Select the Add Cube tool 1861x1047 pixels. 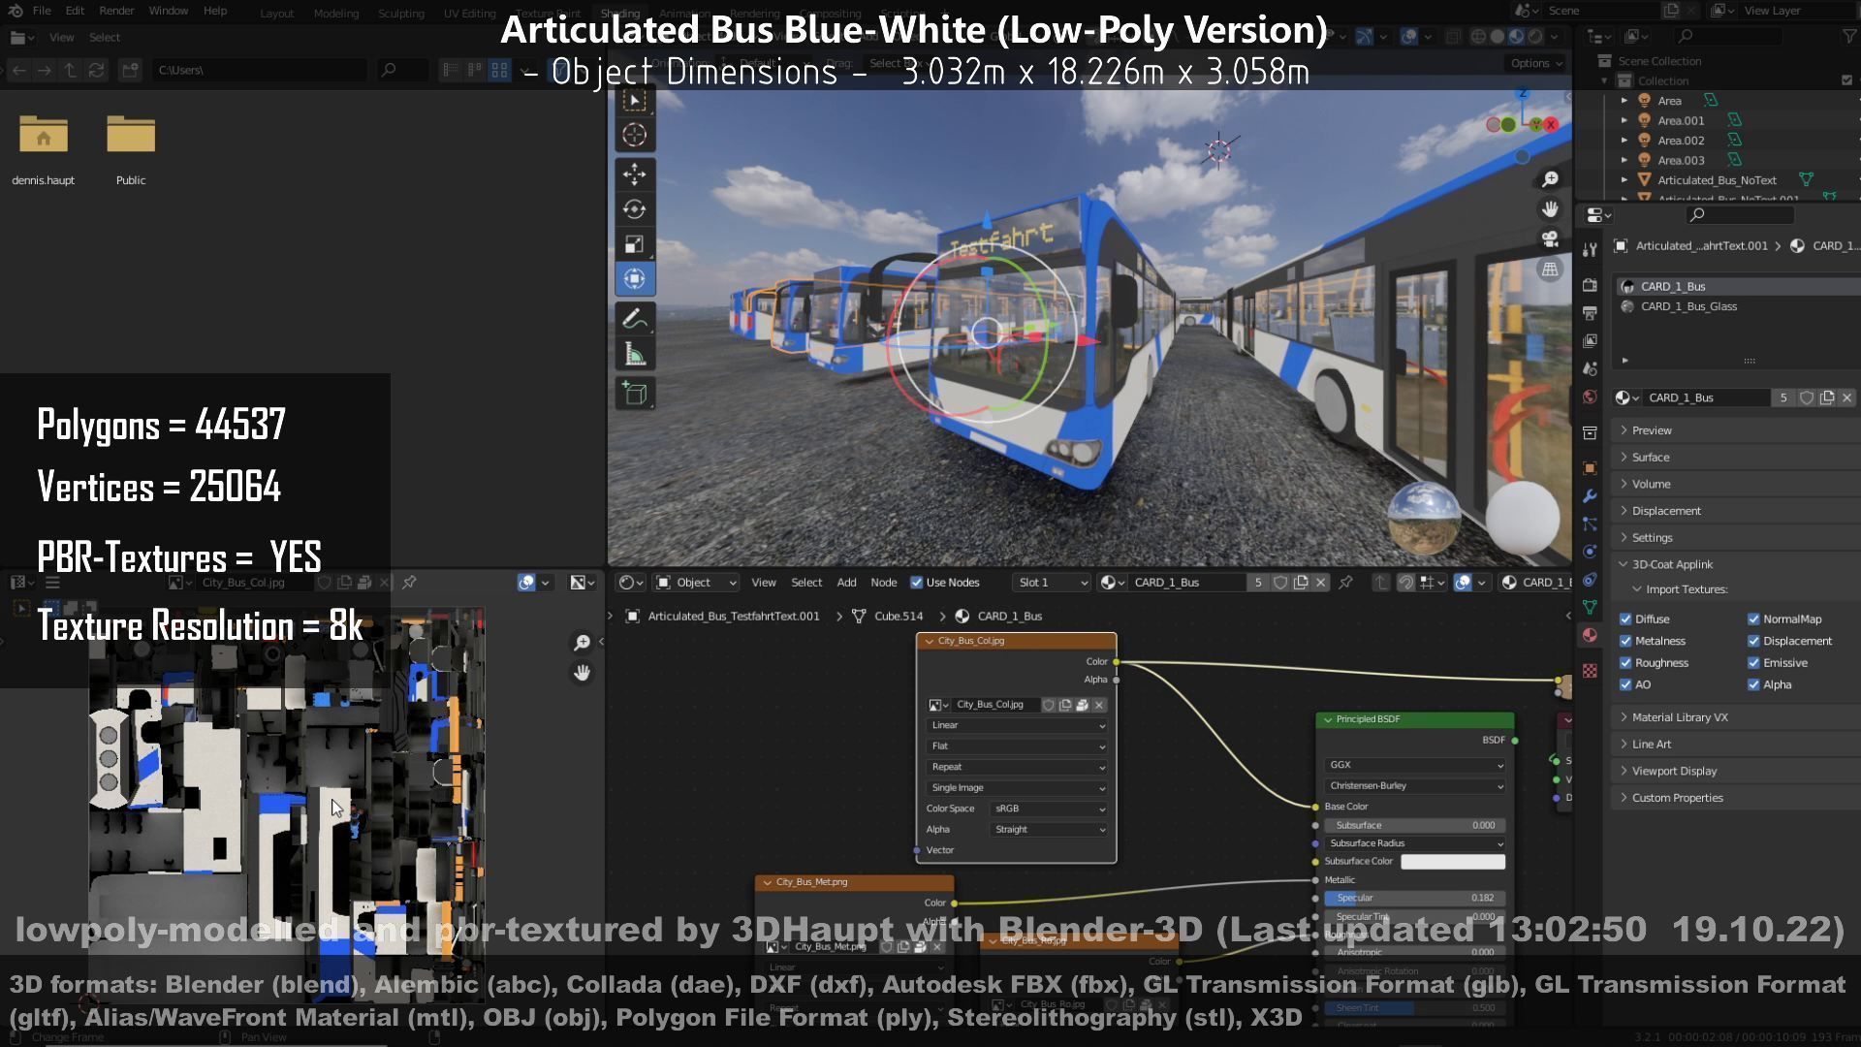[x=635, y=394]
